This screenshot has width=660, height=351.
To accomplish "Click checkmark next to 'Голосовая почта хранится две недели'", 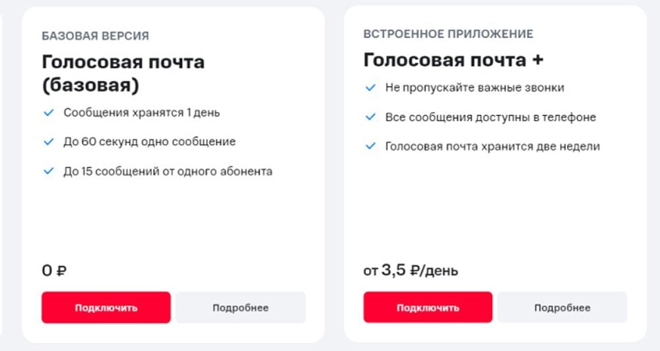I will coord(370,146).
